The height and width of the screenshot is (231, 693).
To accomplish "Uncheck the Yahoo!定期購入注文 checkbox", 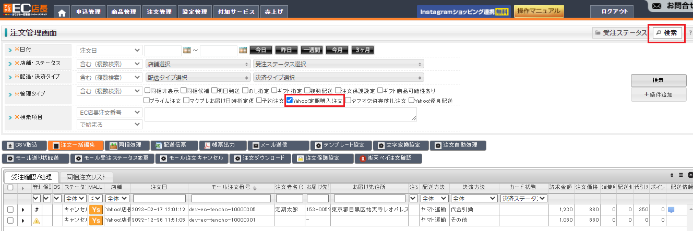I will 290,101.
